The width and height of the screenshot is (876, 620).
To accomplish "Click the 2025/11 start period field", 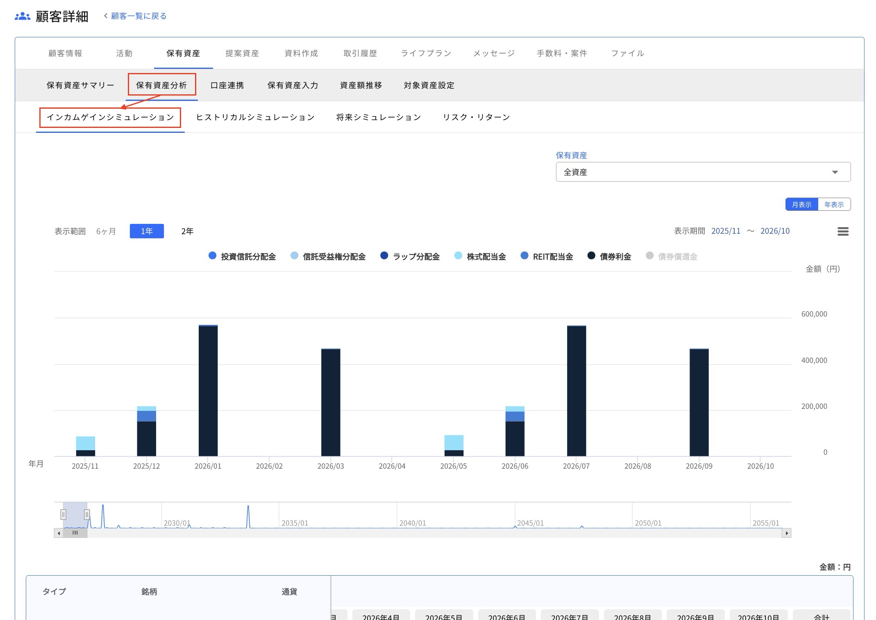I will (x=726, y=231).
